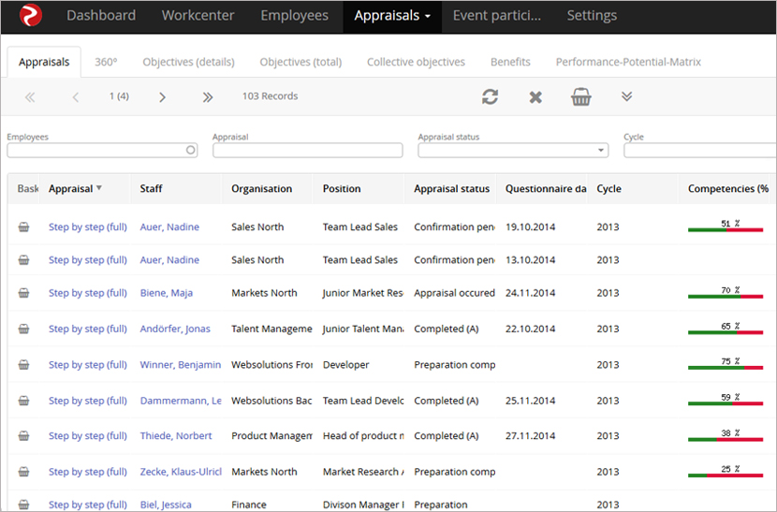Switch to the 360° tab

click(x=106, y=62)
